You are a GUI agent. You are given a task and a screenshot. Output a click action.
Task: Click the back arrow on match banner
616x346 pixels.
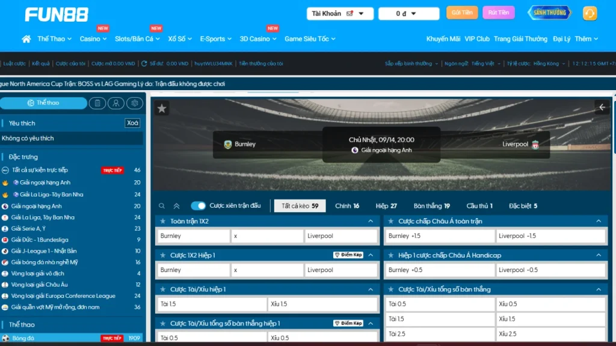[x=602, y=108]
